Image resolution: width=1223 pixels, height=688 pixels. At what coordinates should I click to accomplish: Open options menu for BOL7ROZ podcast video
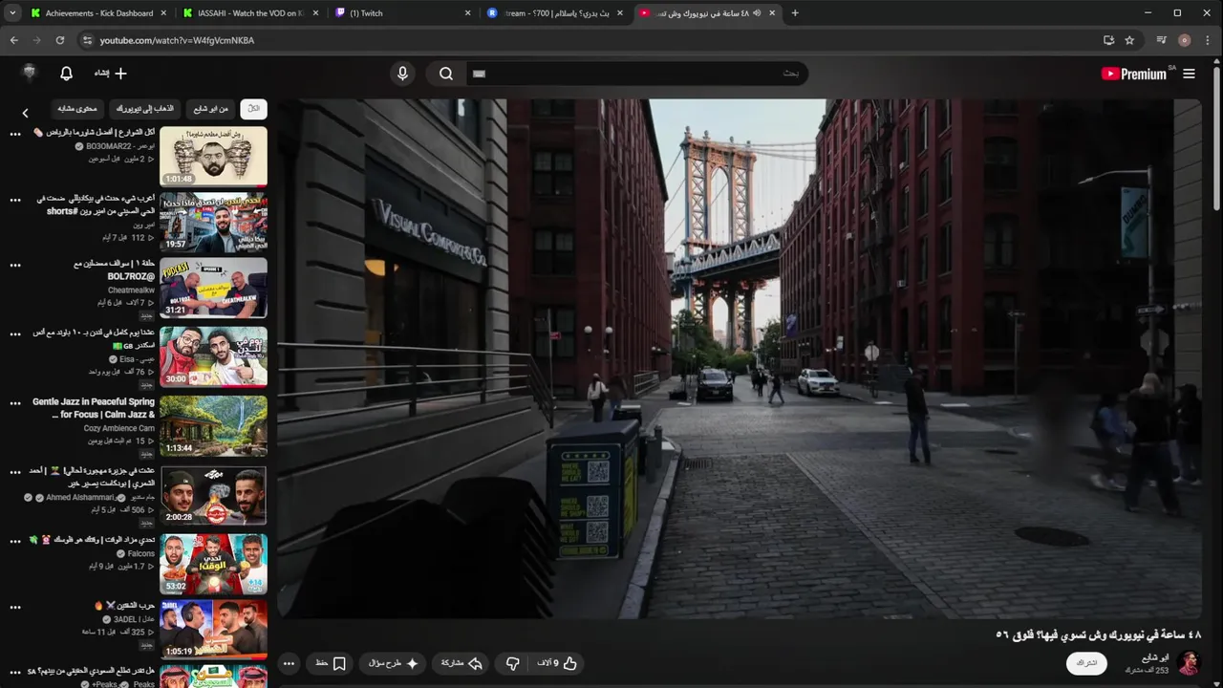(15, 265)
